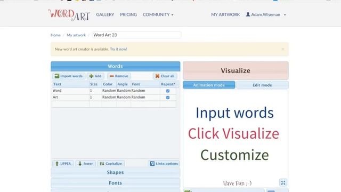
Task: Open MY ARTWORK page
Action: [x=225, y=14]
